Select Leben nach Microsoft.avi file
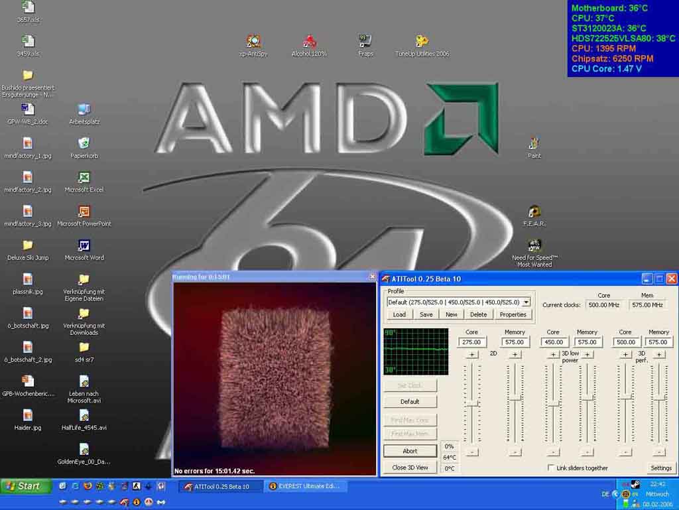 84,381
